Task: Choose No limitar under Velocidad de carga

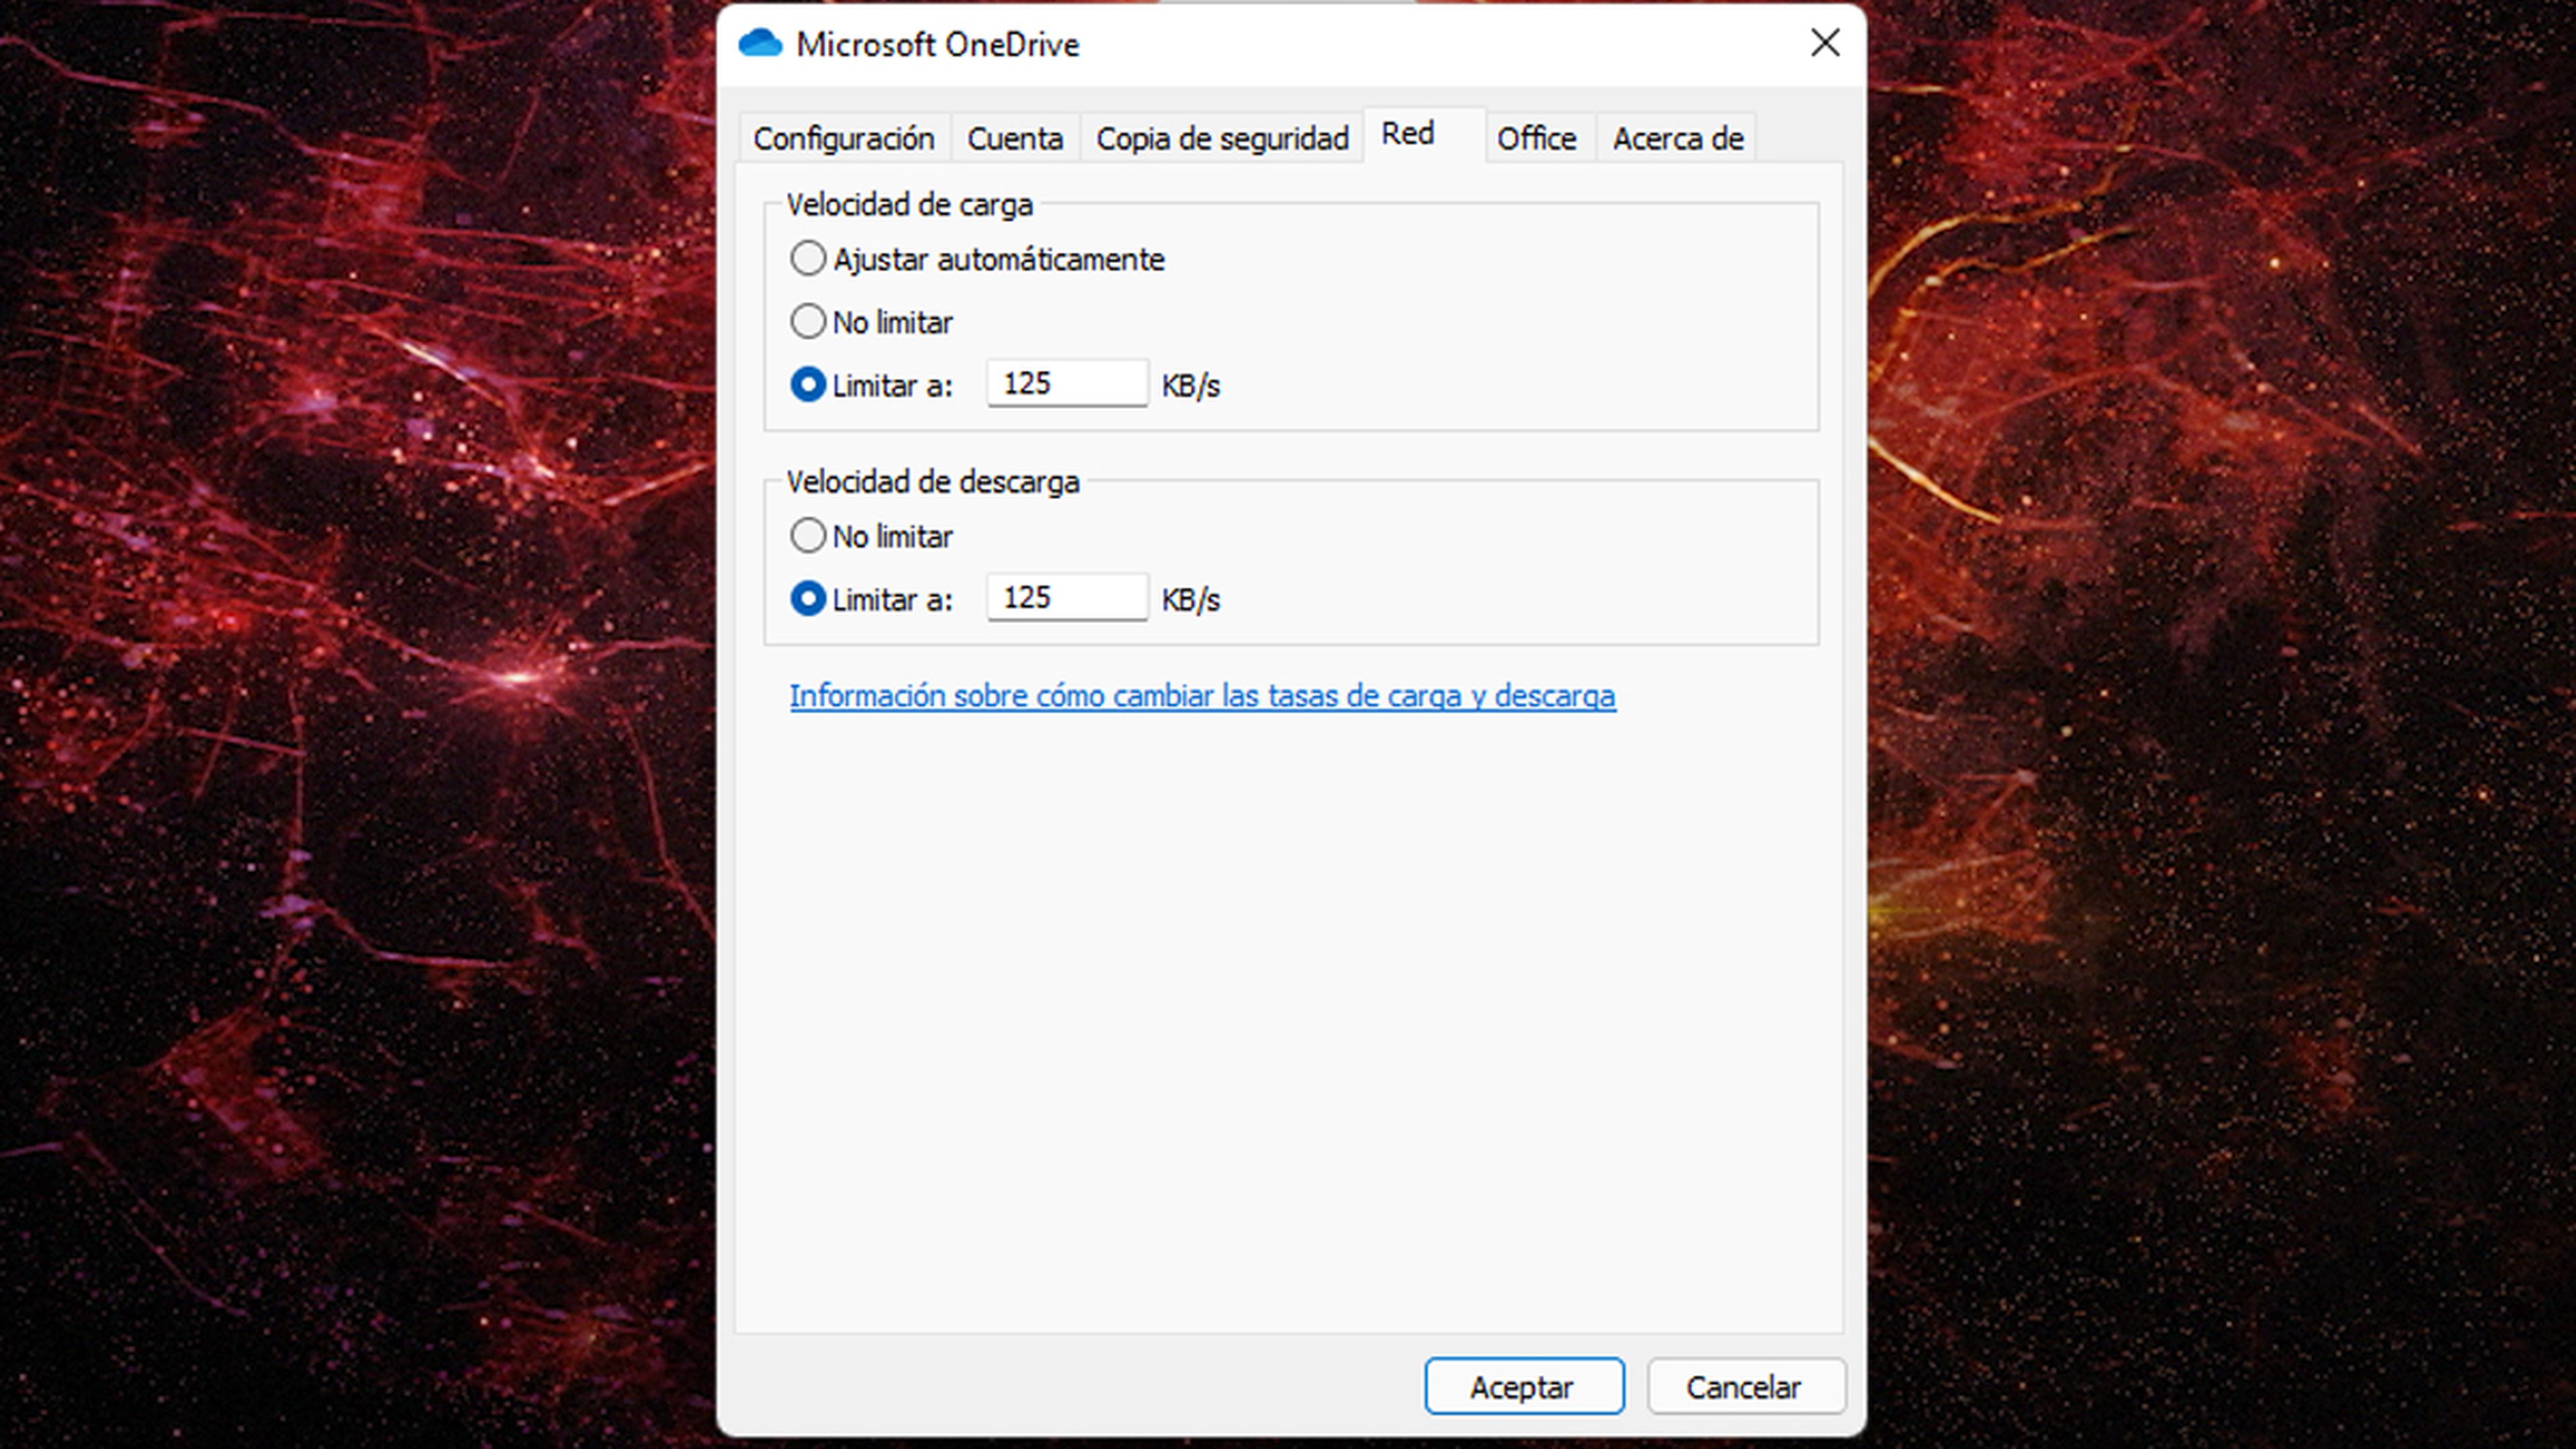Action: point(871,322)
